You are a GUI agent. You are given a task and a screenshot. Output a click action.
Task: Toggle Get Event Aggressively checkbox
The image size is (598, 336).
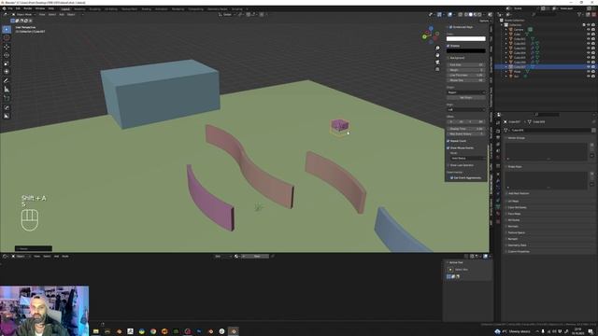coord(451,178)
